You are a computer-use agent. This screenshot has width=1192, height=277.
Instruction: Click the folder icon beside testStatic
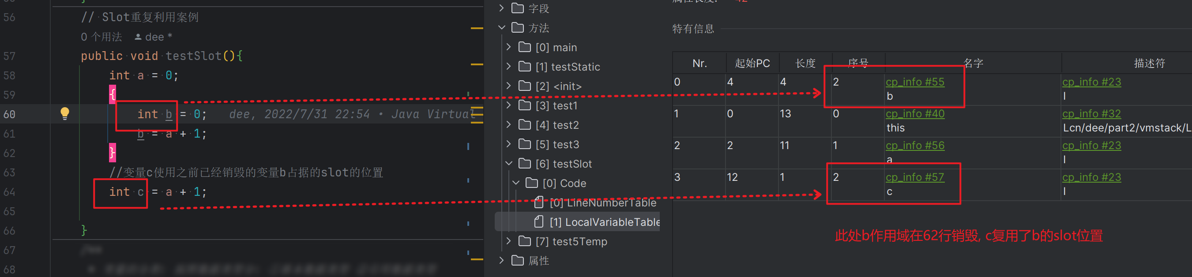coord(525,67)
